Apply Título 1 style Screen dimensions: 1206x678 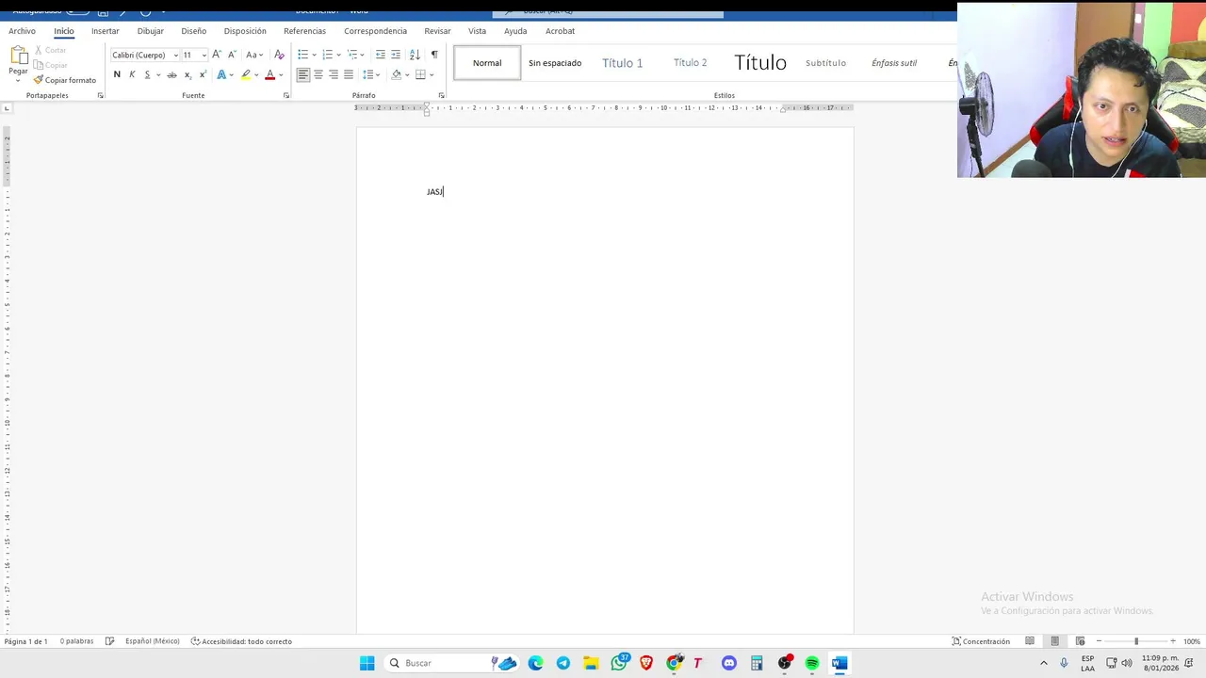(623, 63)
